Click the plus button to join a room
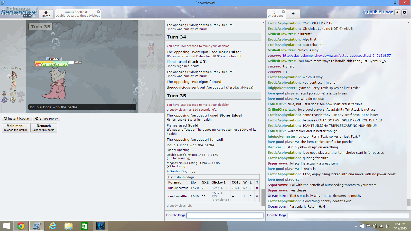This screenshot has height=231, width=411. click(293, 14)
